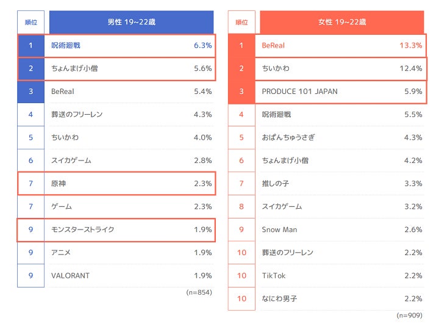
Task: Select おぱんちゅうさぎ in the female table
Action: coord(288,137)
